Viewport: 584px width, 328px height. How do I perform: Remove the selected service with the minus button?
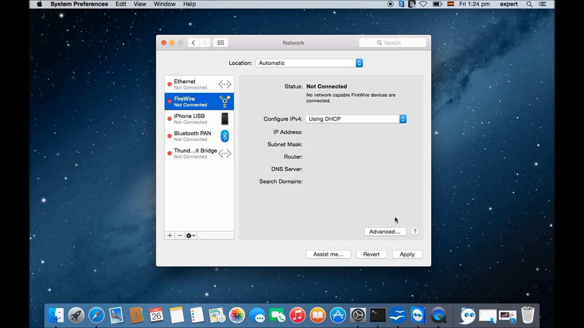(180, 236)
